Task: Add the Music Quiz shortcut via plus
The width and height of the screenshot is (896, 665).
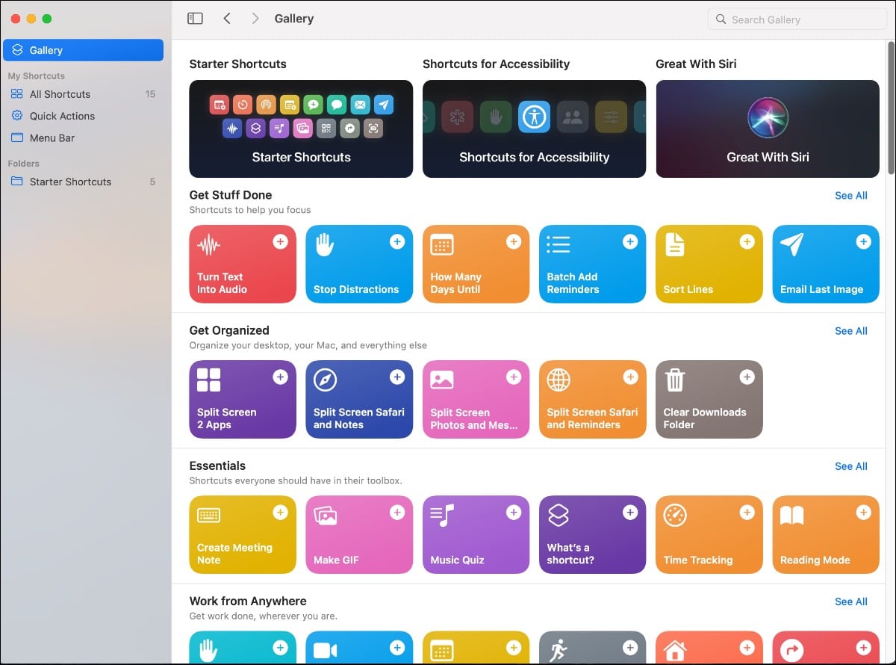Action: 513,513
